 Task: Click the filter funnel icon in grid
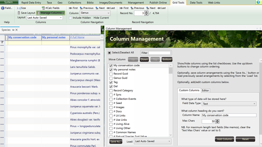click(x=2, y=42)
